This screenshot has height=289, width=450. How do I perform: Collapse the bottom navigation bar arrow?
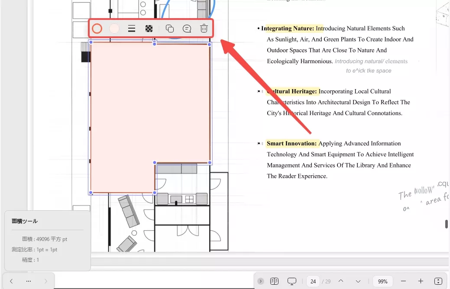point(260,281)
